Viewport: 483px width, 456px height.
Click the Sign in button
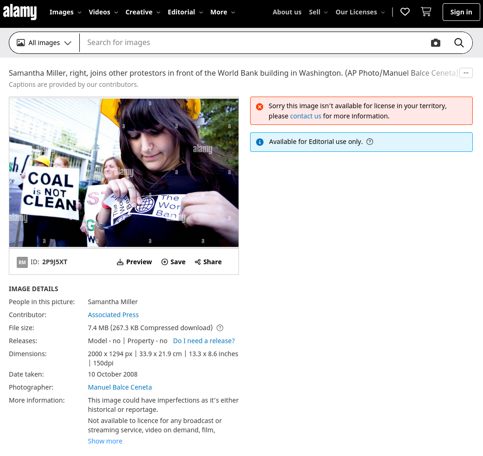click(x=461, y=12)
